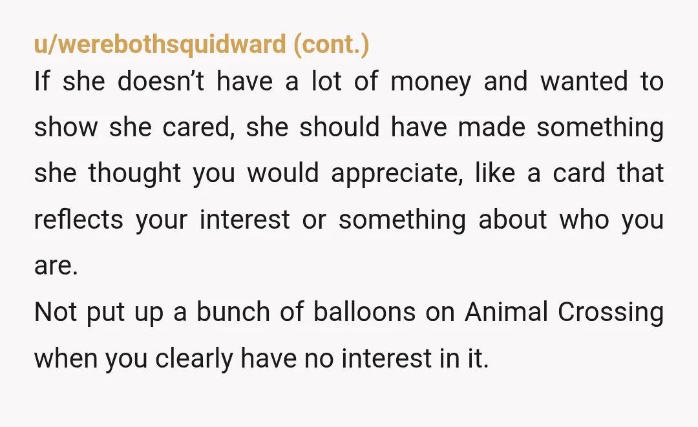The width and height of the screenshot is (698, 427).
Task: Click the word "Not" starting second paragraph
Action: click(56, 312)
